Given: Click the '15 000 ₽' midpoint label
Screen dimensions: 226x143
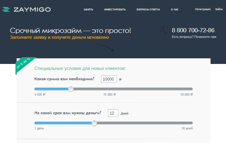Looking at the screenshot, I should pyautogui.click(x=109, y=94).
